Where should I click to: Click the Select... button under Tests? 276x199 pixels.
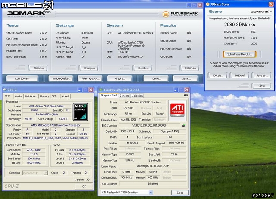pos(38,68)
